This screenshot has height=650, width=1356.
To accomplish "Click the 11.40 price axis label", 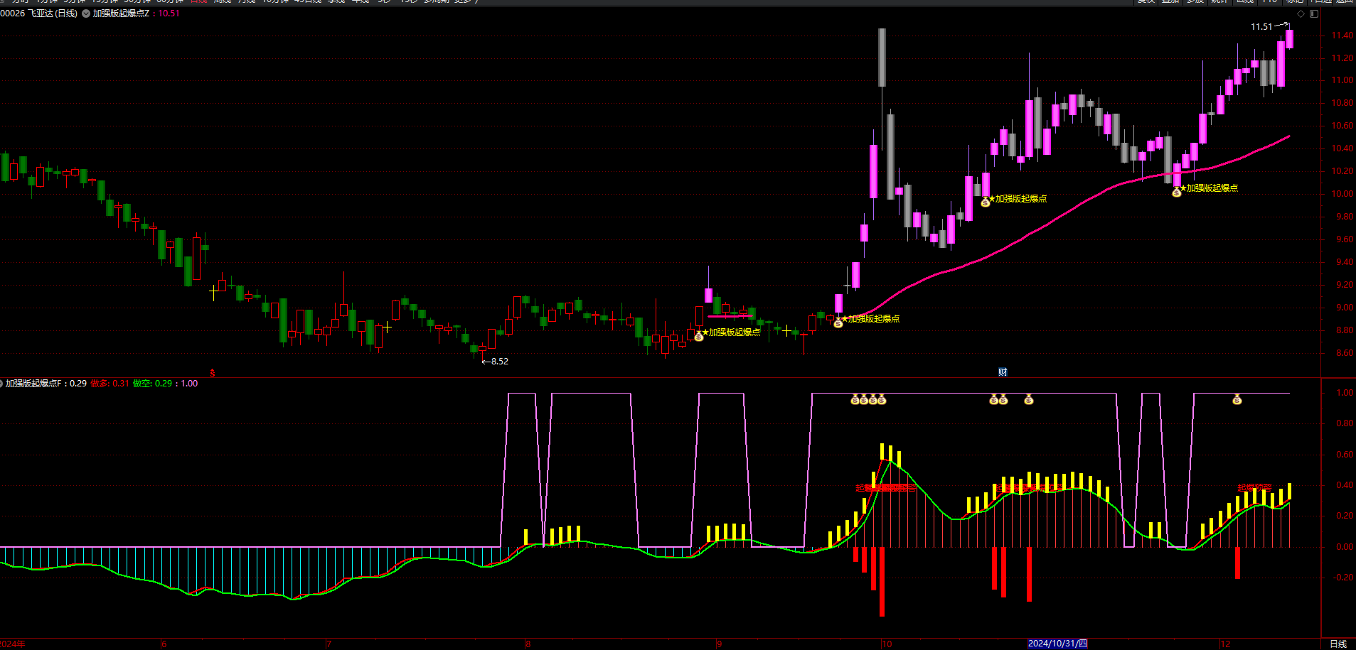I will [1342, 36].
